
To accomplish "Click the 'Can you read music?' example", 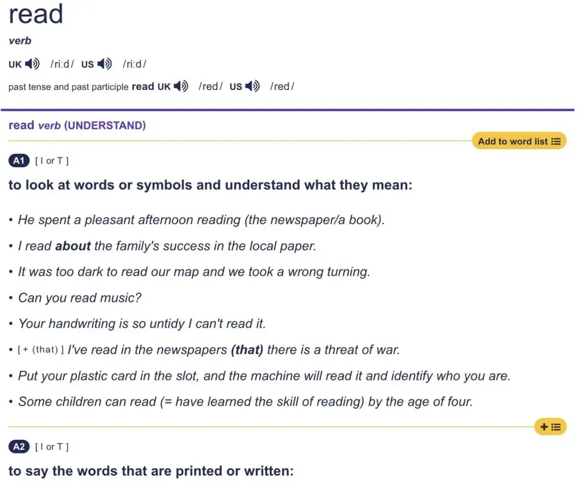I will pos(80,298).
